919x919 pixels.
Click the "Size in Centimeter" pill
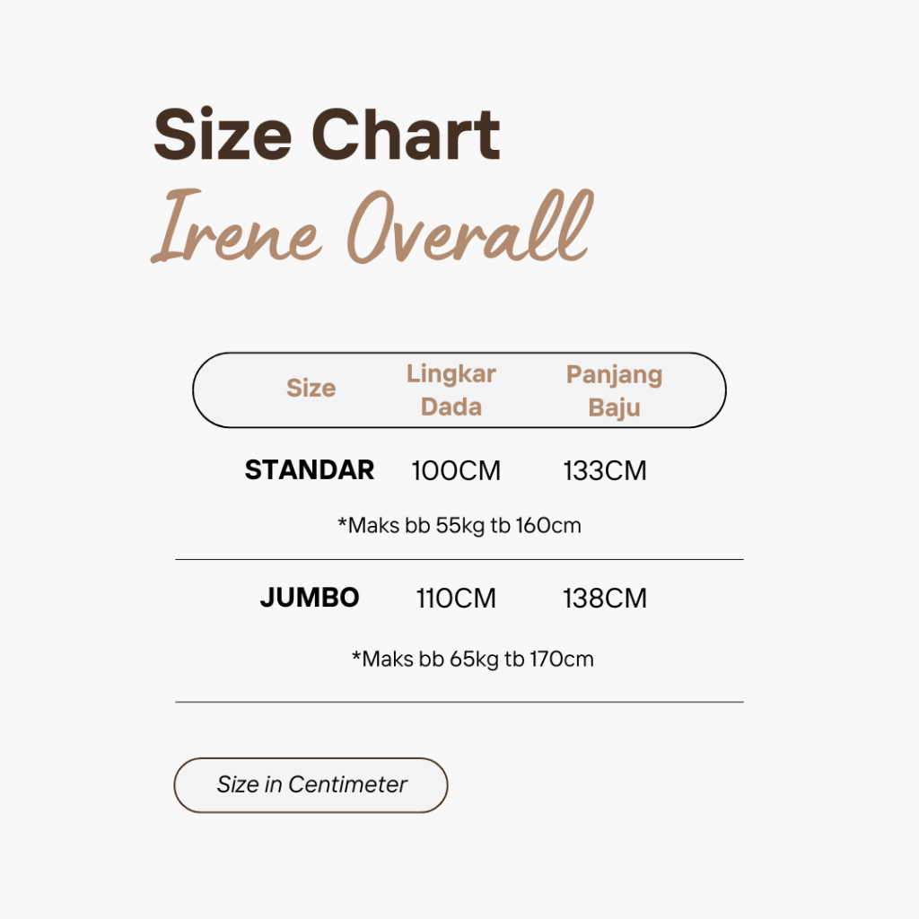click(311, 784)
